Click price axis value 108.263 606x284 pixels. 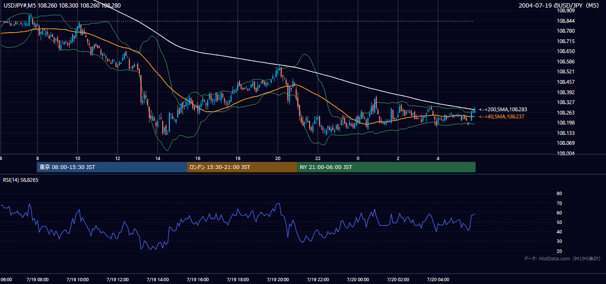click(565, 113)
